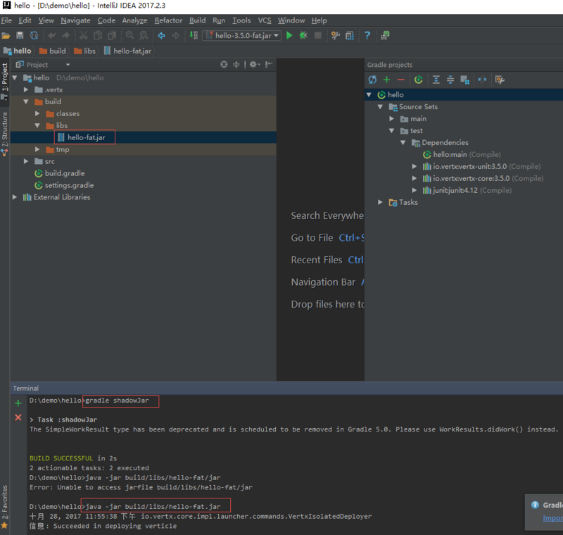The width and height of the screenshot is (563, 535).
Task: Click the Synchronize toolbar icon
Action: (x=34, y=35)
